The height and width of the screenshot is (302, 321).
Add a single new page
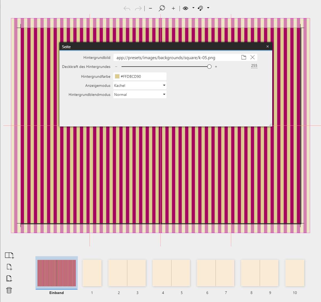pos(9,267)
